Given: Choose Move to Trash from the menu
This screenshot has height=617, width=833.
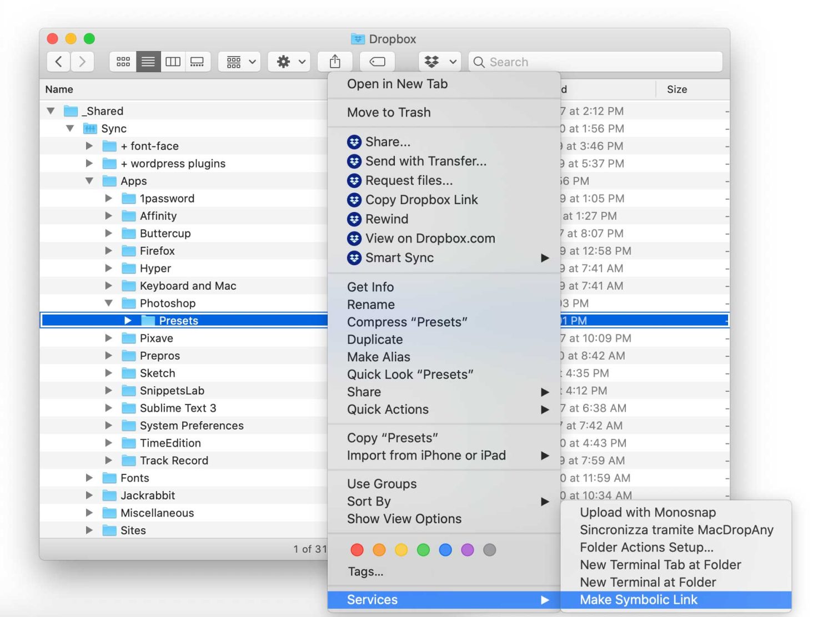Looking at the screenshot, I should (x=389, y=112).
